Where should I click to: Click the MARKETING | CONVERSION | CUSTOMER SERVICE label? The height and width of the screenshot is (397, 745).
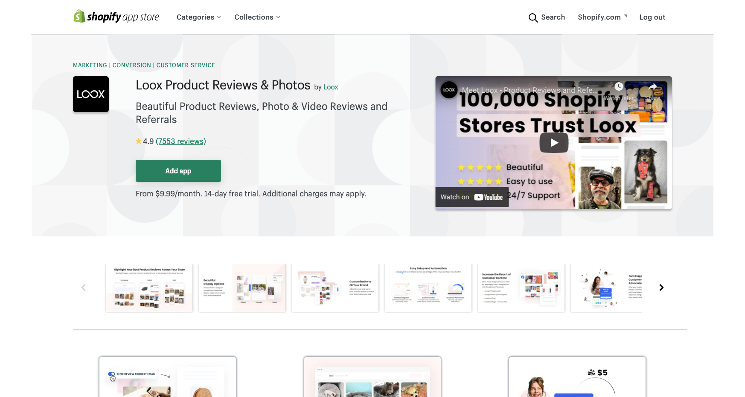(144, 65)
